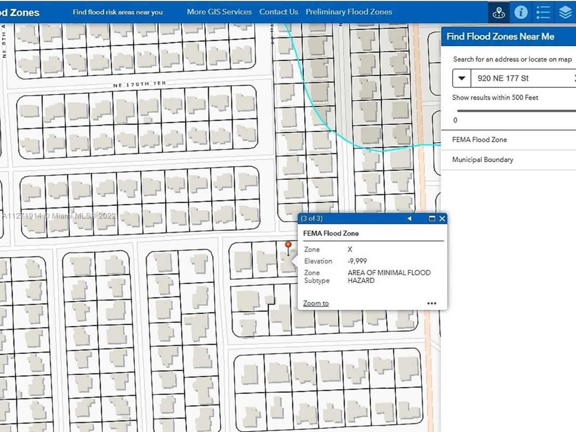Click the NE 178th TER street label
The width and height of the screenshot is (576, 432).
140,84
